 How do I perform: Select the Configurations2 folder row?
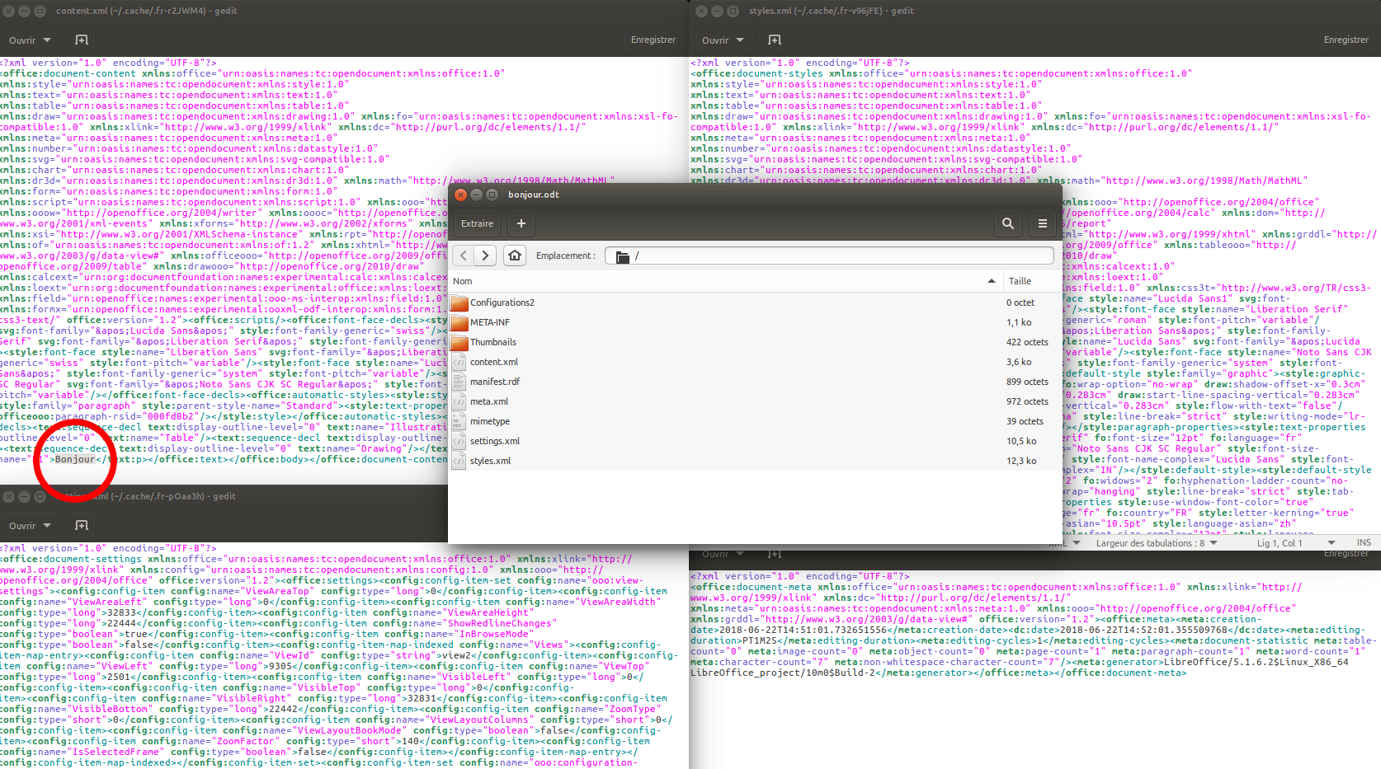pos(755,302)
